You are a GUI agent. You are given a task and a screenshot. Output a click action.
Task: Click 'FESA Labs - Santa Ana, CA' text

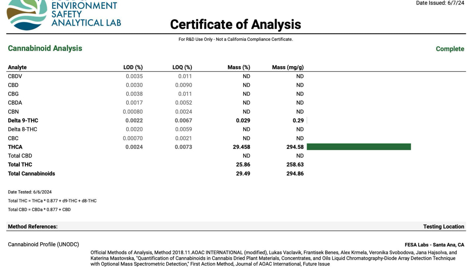click(434, 245)
